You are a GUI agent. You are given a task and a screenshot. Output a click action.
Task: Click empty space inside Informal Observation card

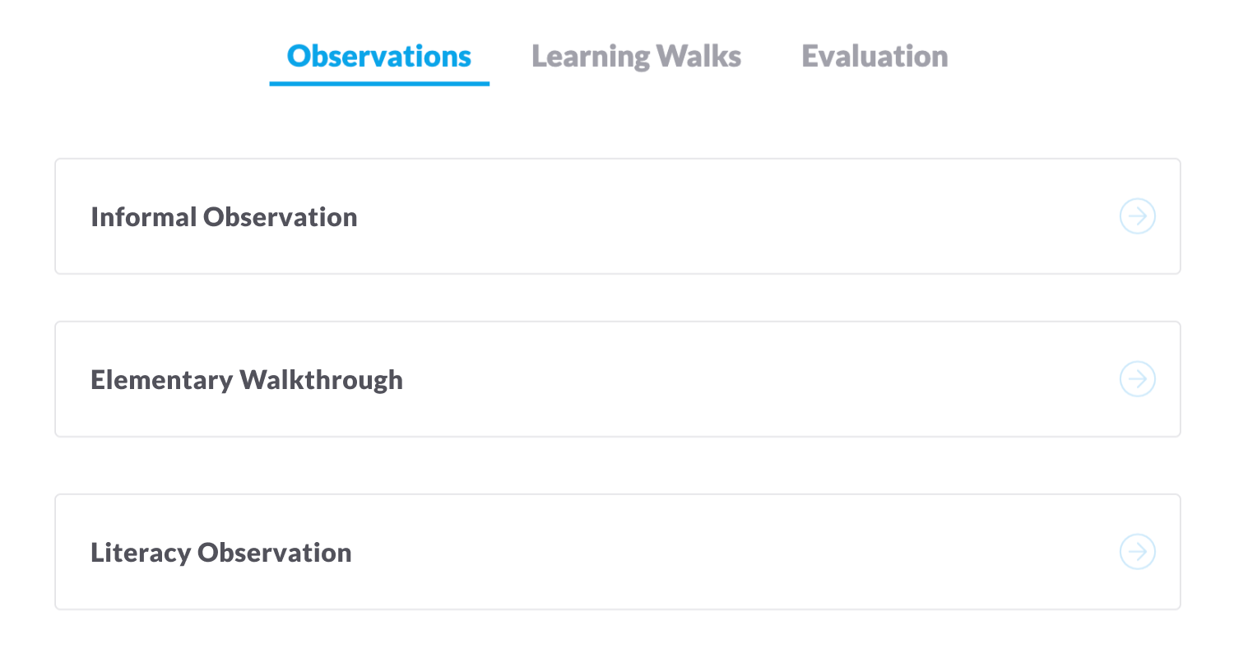(x=740, y=216)
